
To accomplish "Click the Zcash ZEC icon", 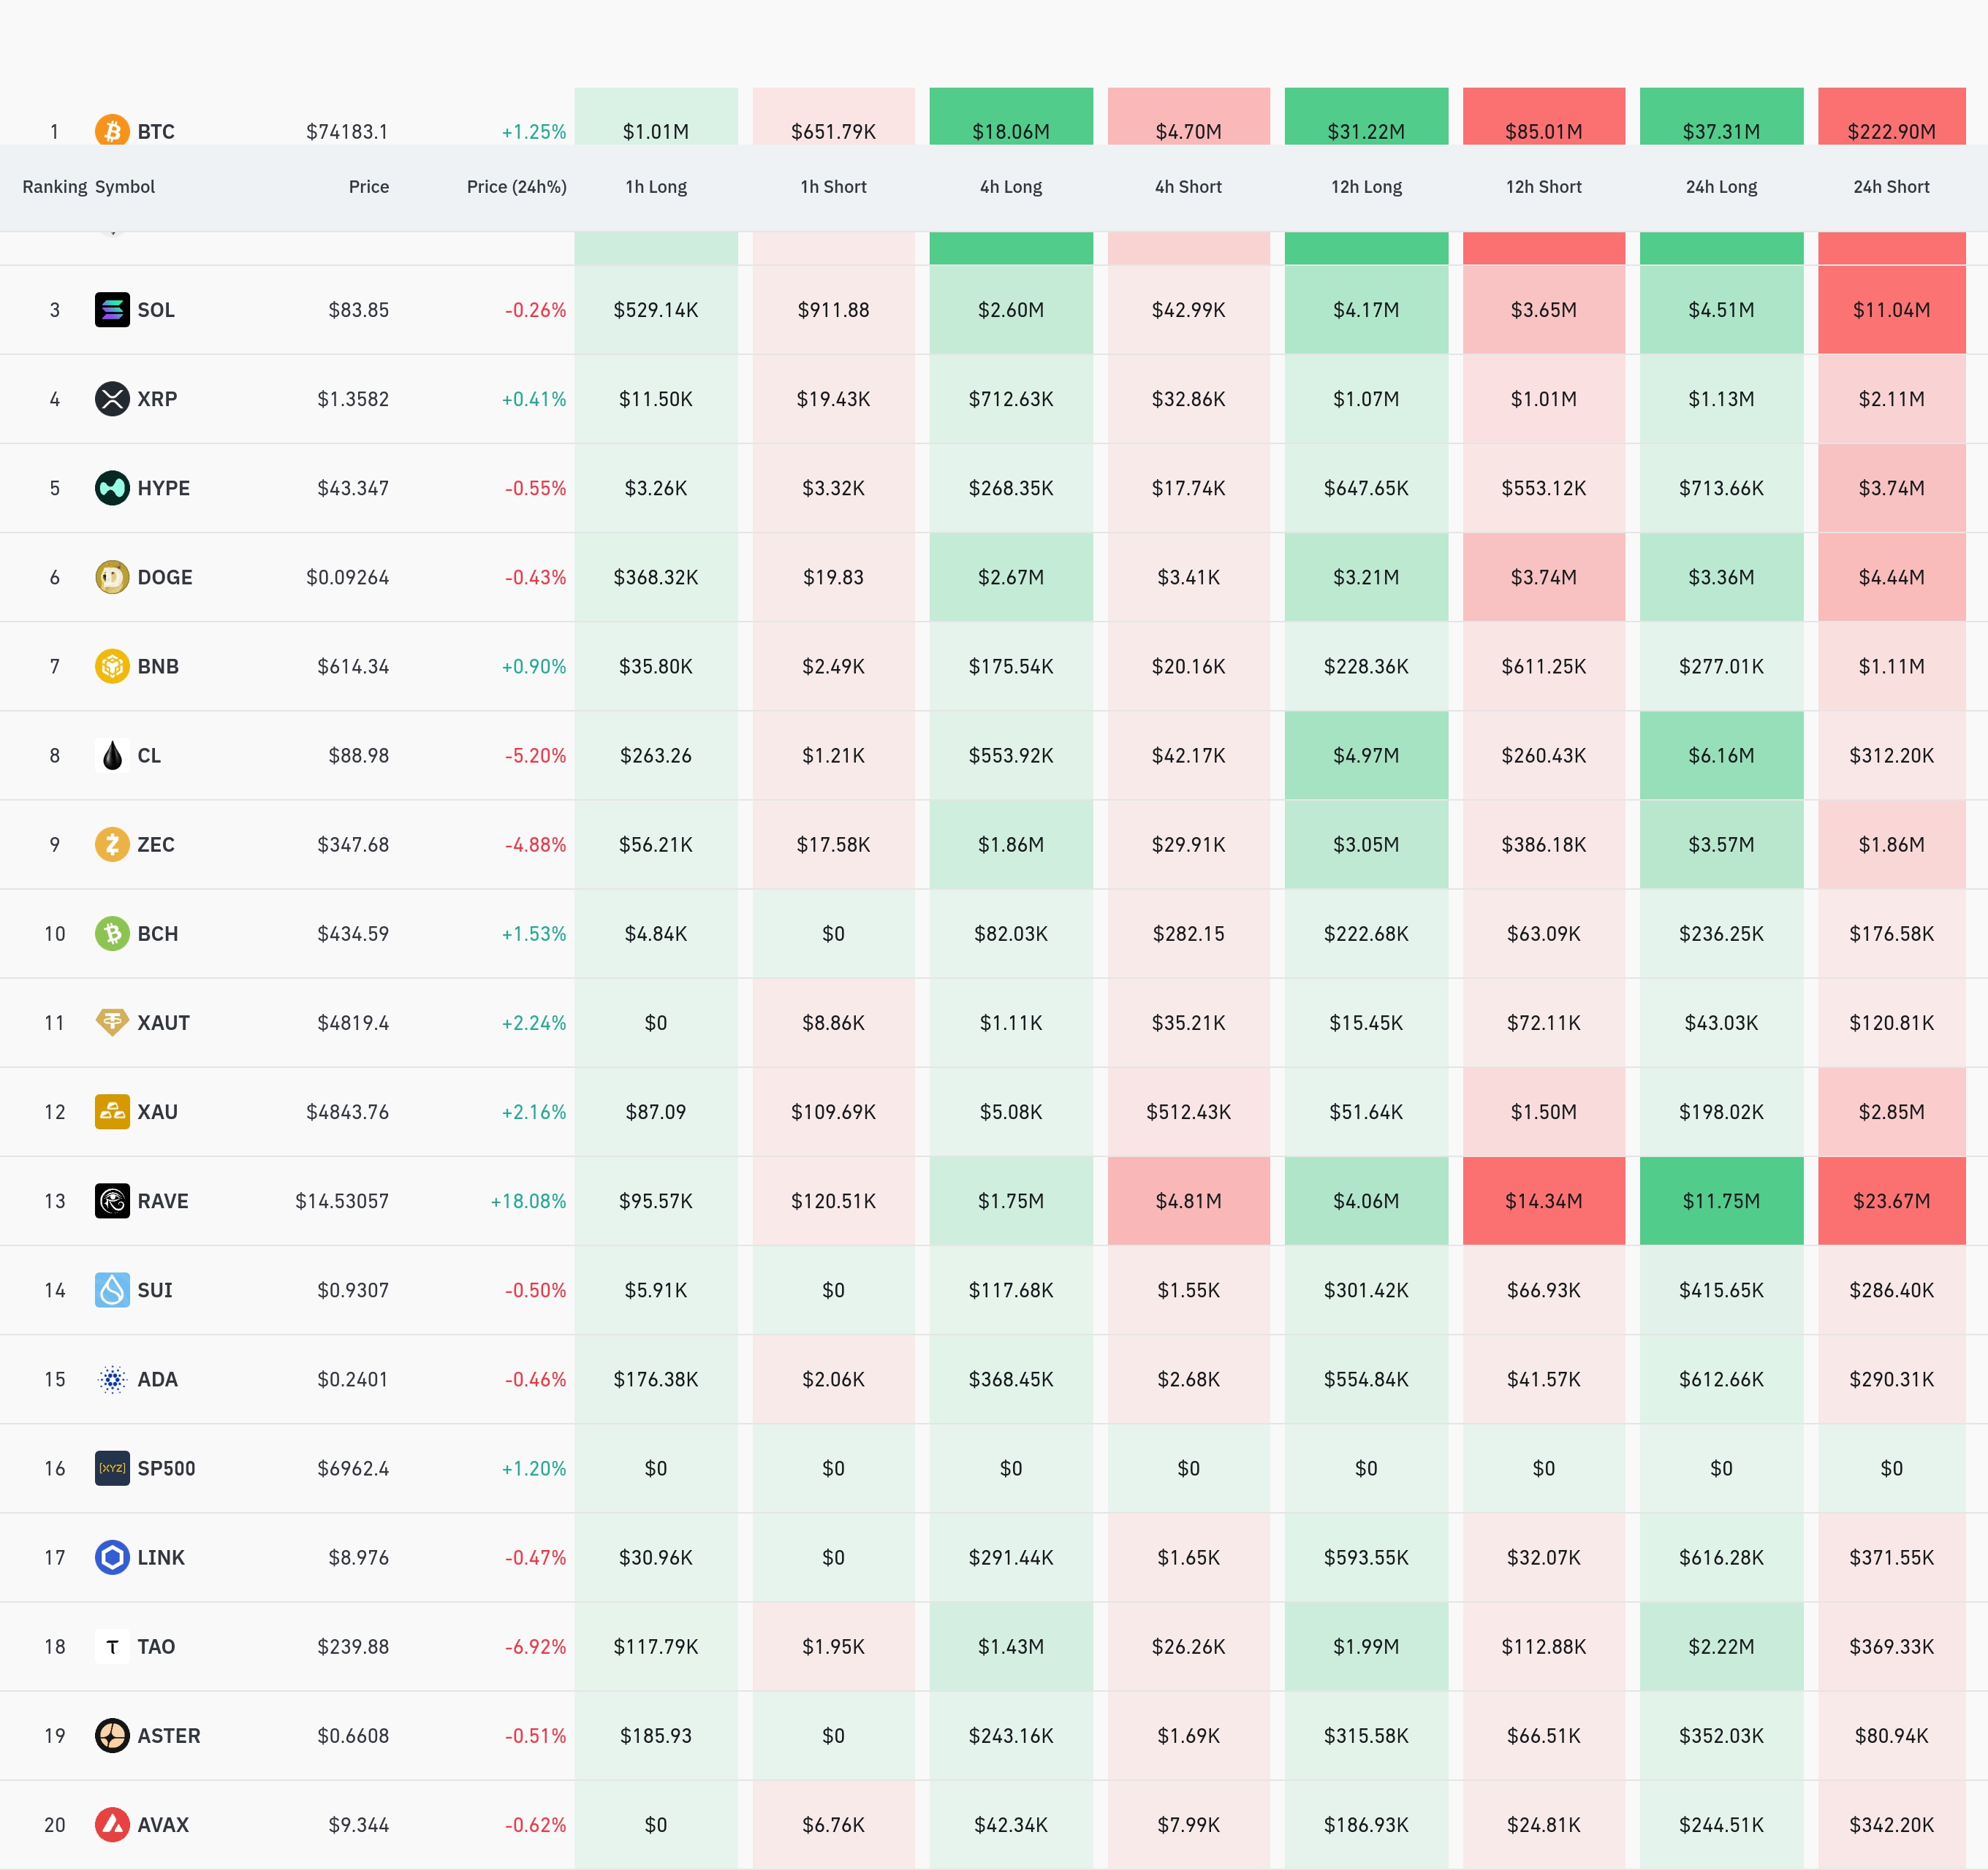I will click(112, 844).
